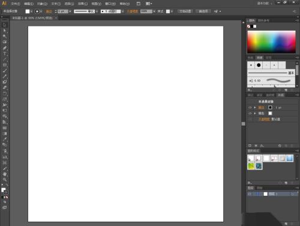Apply the blue graphic style thumbnail

(x=290, y=158)
